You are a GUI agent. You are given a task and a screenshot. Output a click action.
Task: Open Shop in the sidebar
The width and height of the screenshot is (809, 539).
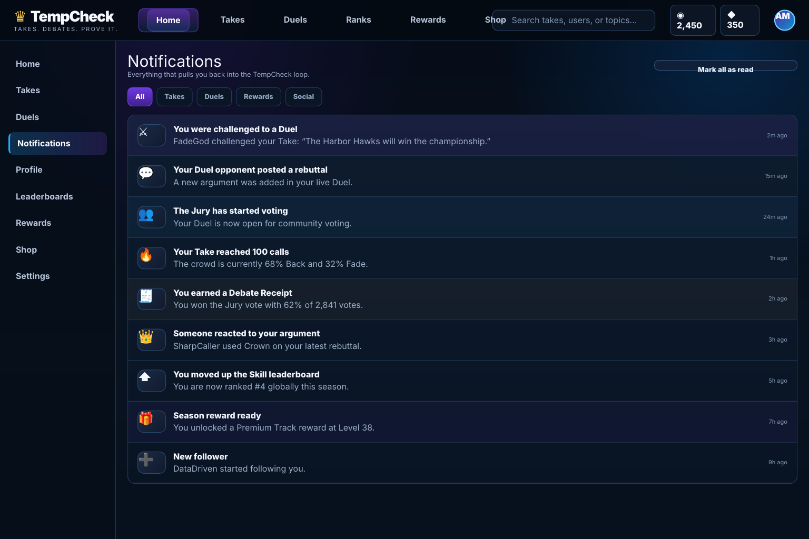57,250
